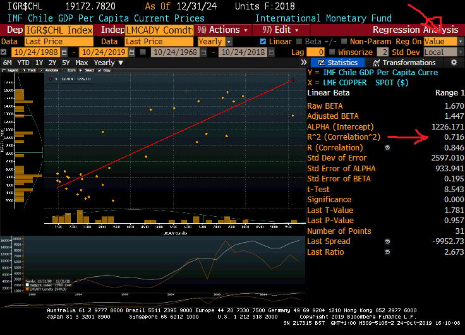This screenshot has width=465, height=335.
Task: Click dependent Data Last Price field
Action: coord(59,42)
